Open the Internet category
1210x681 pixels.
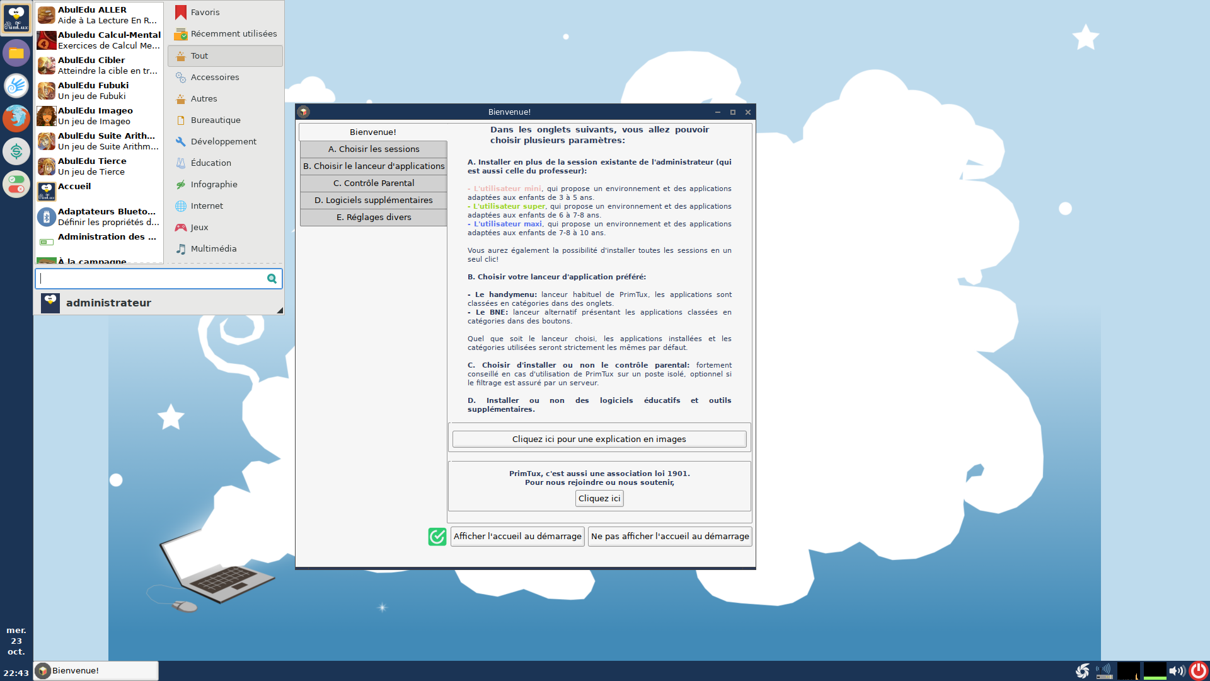pos(225,206)
